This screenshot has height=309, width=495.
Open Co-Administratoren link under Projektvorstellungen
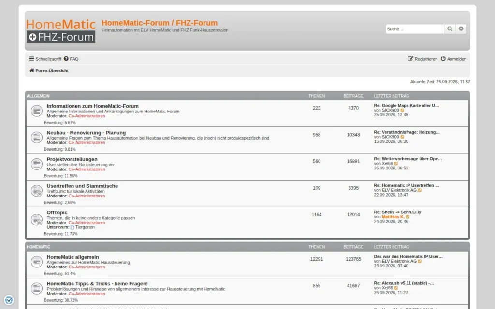(x=87, y=169)
